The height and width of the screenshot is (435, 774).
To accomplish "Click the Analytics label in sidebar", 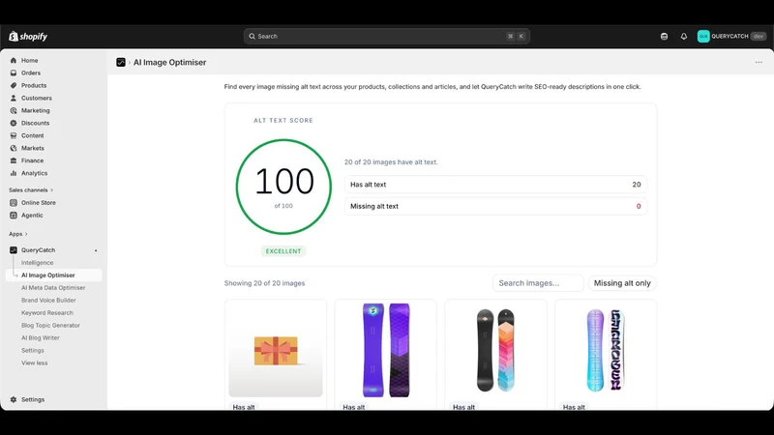I will tap(34, 173).
